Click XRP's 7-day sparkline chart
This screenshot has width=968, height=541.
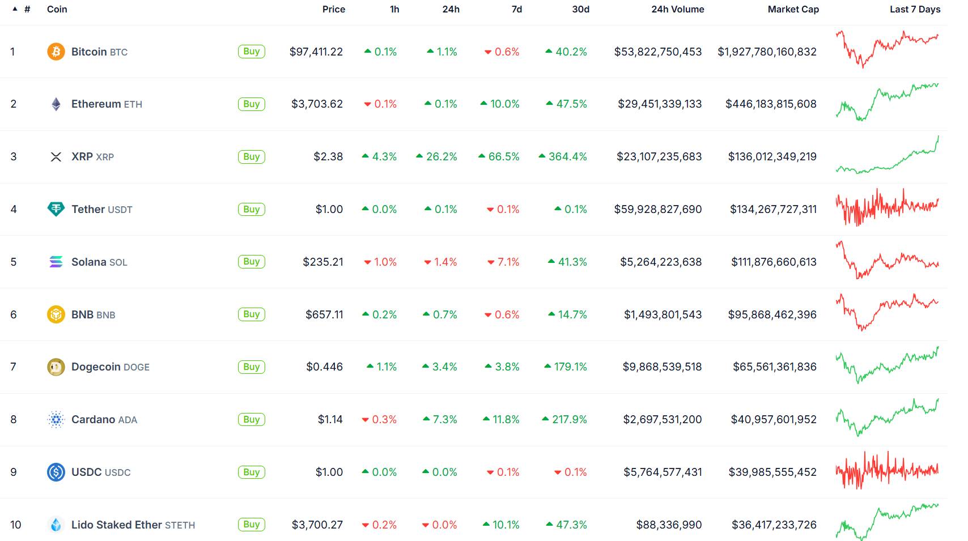coord(888,156)
